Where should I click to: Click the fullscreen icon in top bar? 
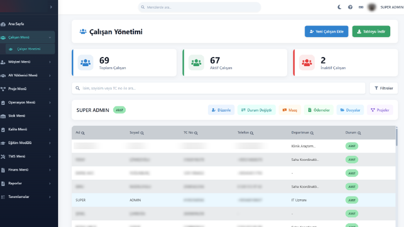[x=361, y=7]
